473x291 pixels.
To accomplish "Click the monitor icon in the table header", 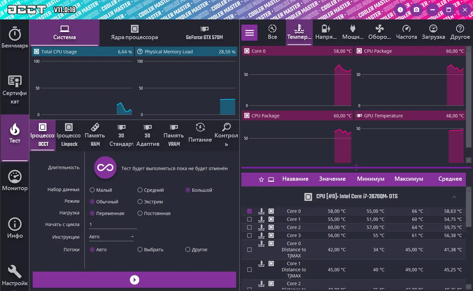I will tap(271, 179).
